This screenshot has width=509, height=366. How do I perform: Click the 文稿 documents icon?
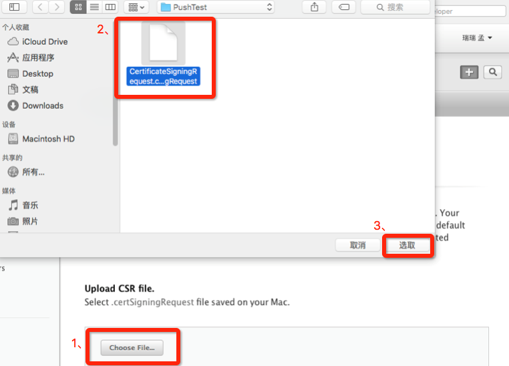click(13, 89)
